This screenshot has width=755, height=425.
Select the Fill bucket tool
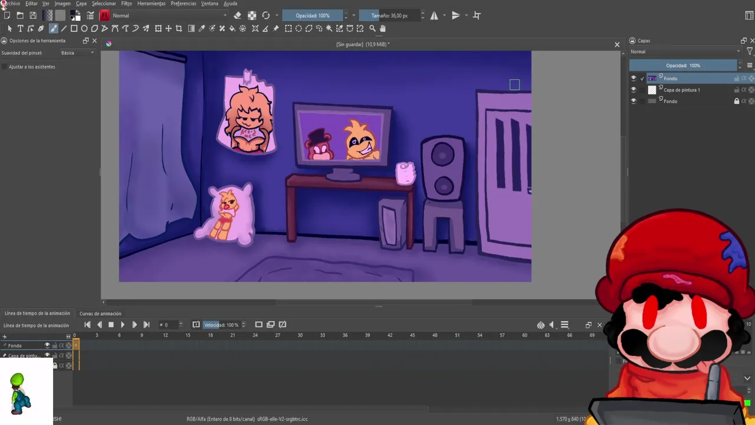pos(232,28)
